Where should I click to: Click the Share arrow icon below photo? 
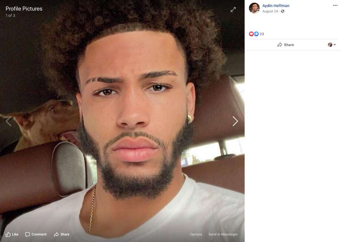tap(56, 234)
